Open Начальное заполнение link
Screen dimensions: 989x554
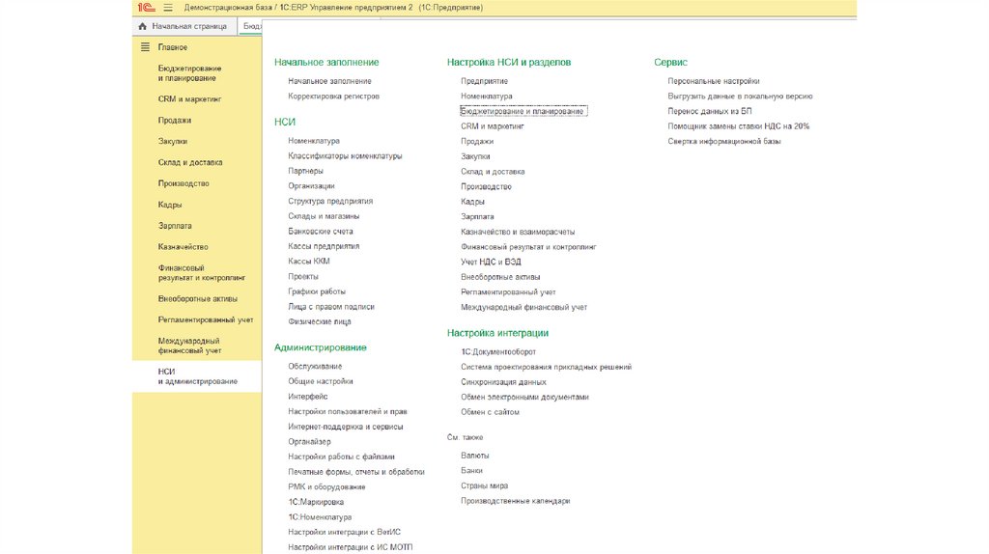[330, 81]
